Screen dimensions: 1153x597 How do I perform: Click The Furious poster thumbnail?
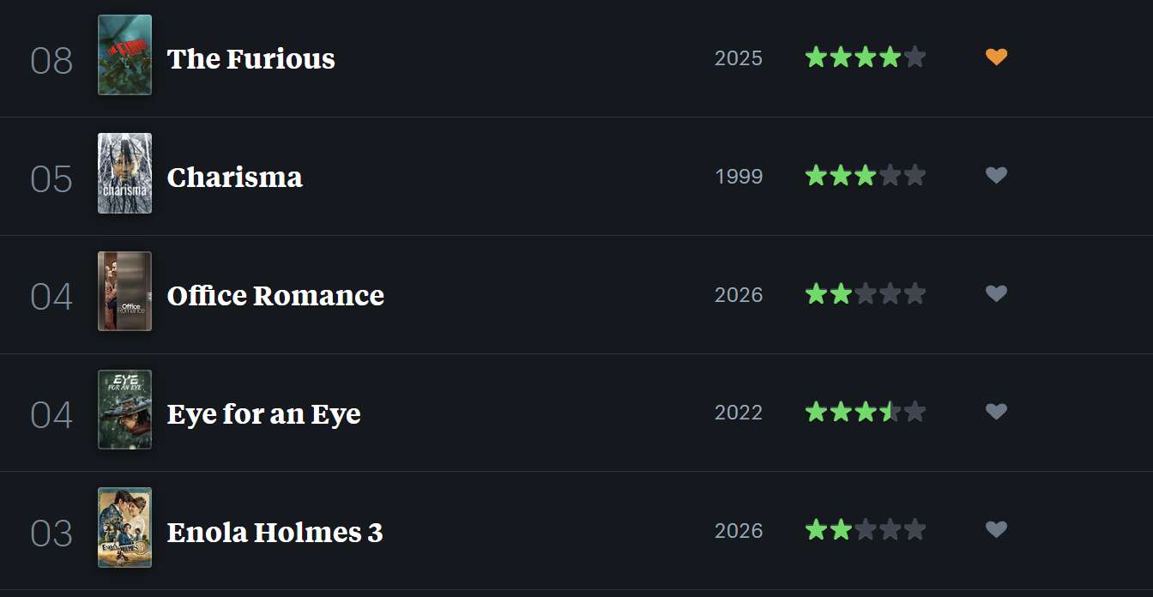(124, 55)
